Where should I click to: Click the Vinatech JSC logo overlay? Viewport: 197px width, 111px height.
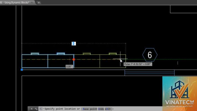[180, 94]
